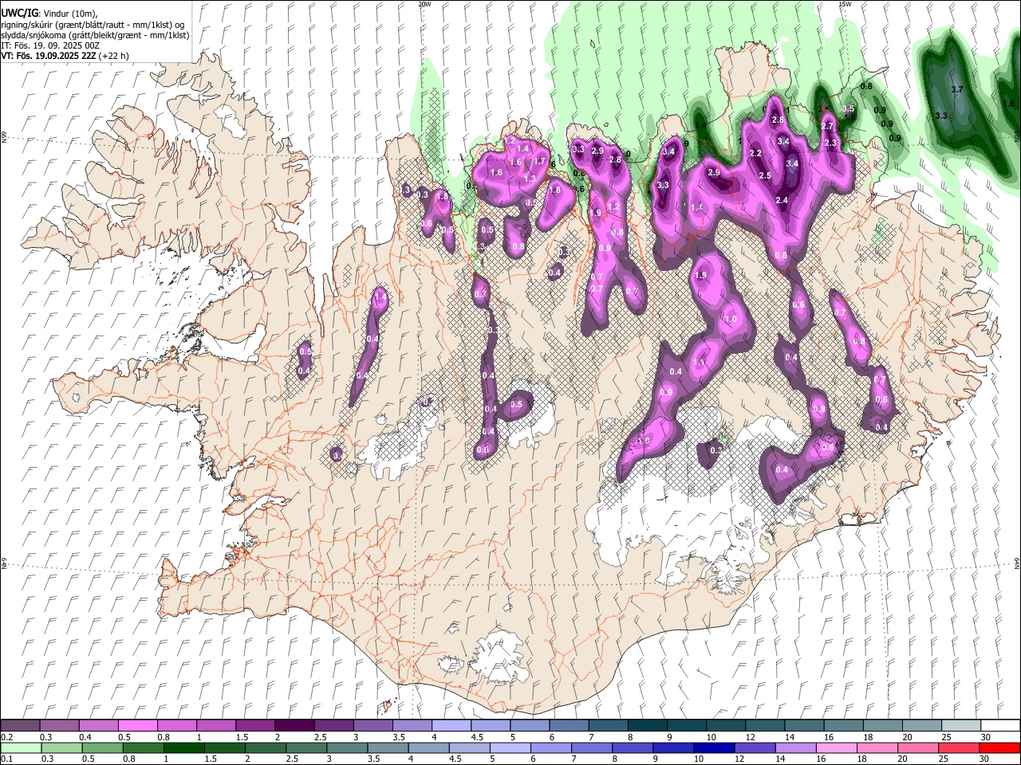Screen dimensions: 1021x765
Task: Click the '64N' latitude label on the right edge
Action: pyautogui.click(x=1017, y=563)
